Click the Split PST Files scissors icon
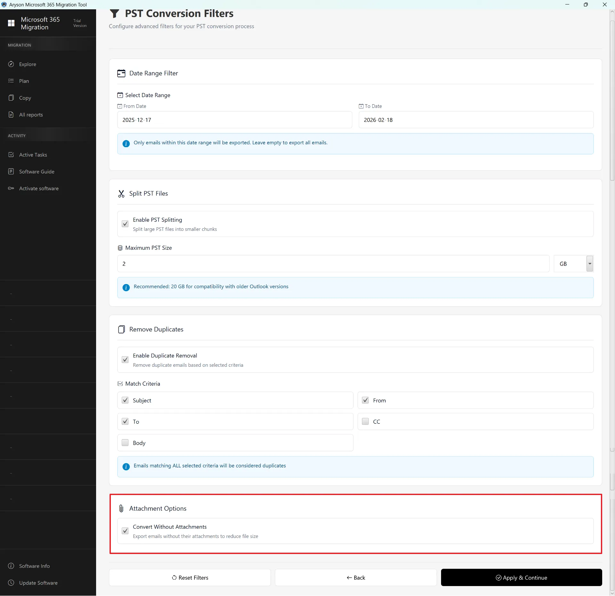The height and width of the screenshot is (596, 615). [121, 193]
